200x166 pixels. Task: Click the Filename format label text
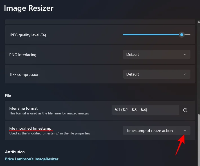click(23, 108)
